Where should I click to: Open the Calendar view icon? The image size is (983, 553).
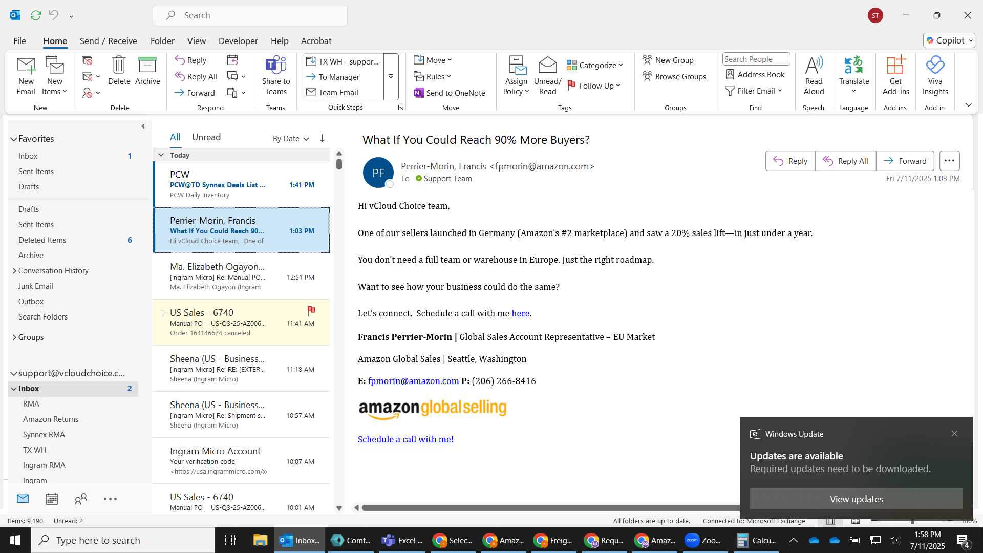click(x=52, y=499)
